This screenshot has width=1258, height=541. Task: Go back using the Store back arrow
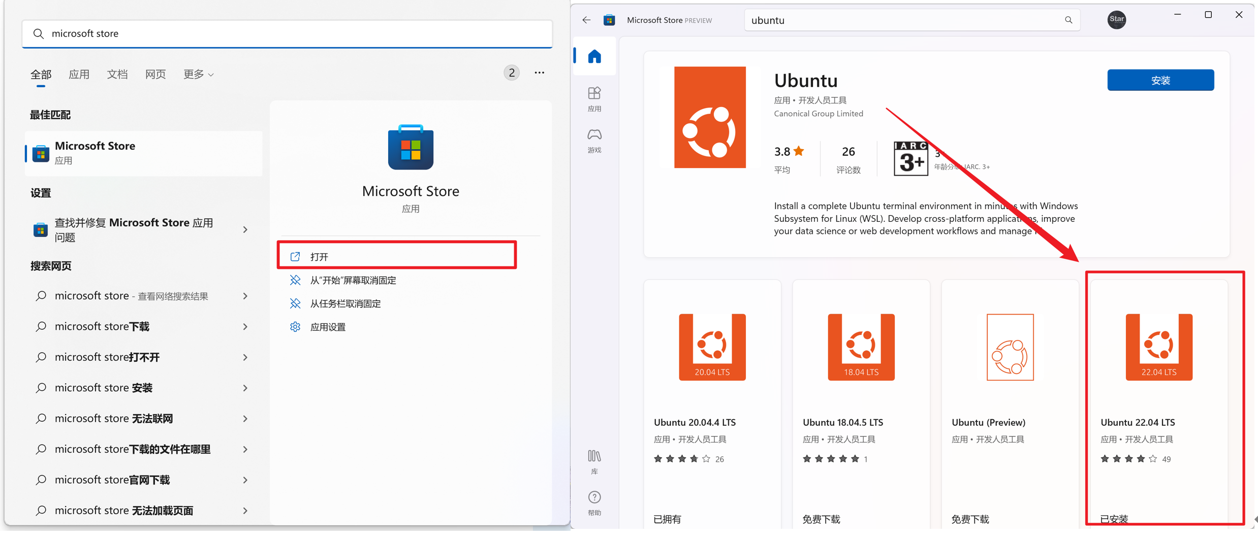[x=586, y=20]
